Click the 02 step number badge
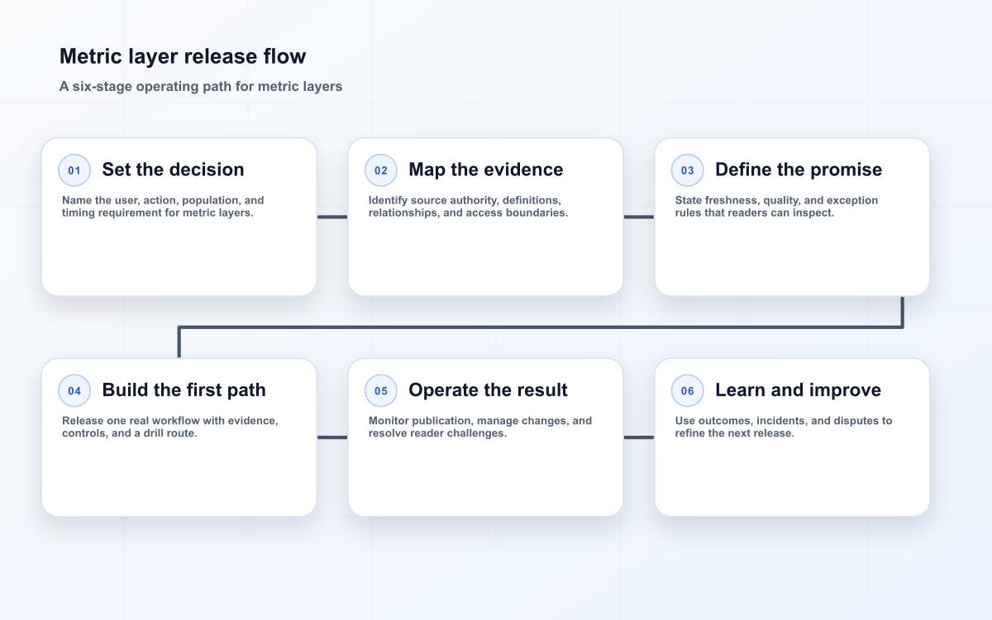The image size is (992, 620). [381, 170]
